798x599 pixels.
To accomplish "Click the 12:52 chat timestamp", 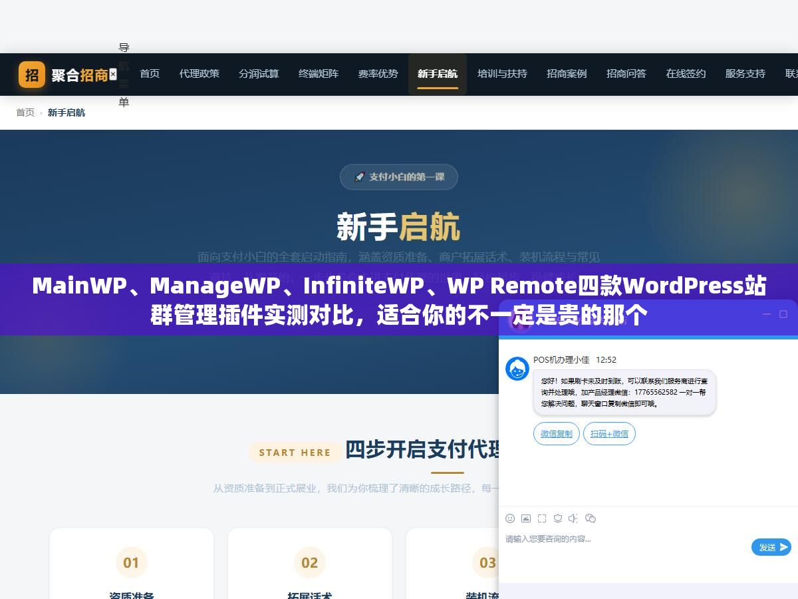I will tap(606, 360).
